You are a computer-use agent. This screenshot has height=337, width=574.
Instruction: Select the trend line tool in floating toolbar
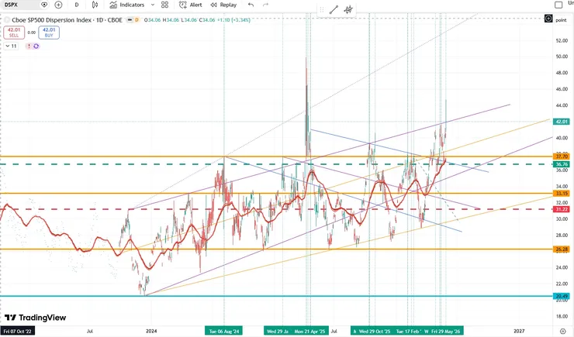(334, 10)
